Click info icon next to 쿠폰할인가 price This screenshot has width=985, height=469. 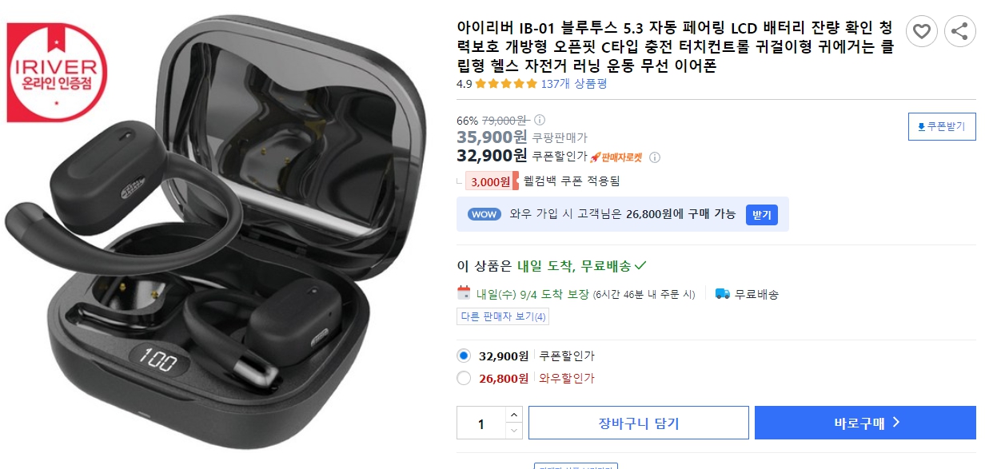(656, 157)
